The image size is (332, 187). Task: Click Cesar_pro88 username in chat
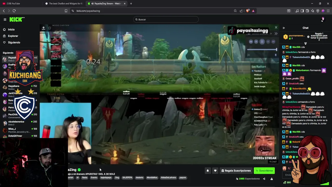(x=292, y=78)
